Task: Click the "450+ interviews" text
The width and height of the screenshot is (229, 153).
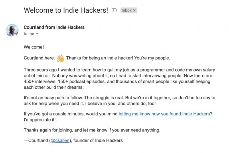Action: pos(39,82)
